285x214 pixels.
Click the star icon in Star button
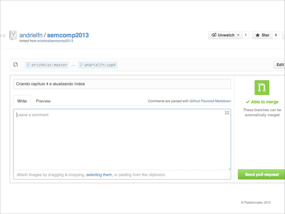coord(257,35)
